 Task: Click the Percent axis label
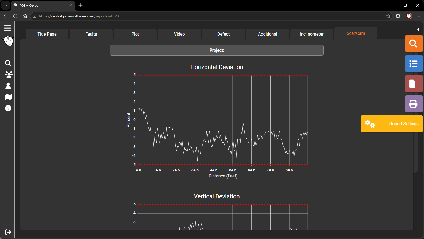point(128,120)
